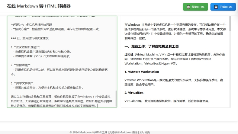Click the **解决方案**: 检查虚拟网络适配器设置 line

[55, 29]
